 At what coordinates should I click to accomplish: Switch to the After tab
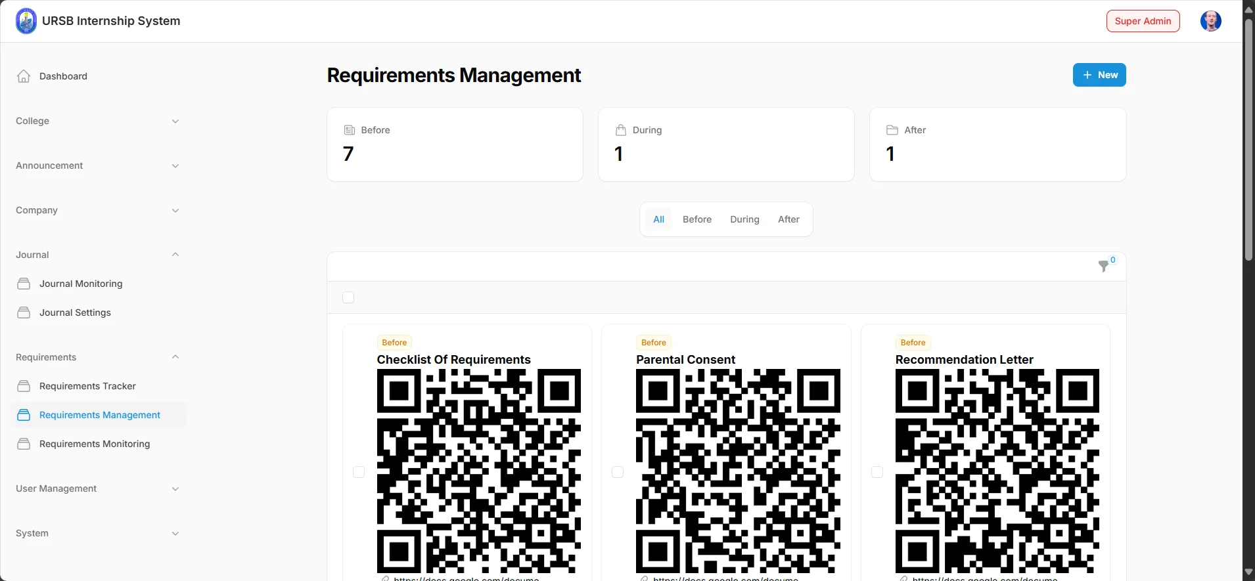(788, 219)
